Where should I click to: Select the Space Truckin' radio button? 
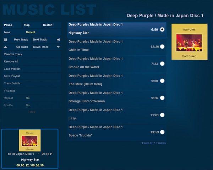pyautogui.click(x=162, y=132)
